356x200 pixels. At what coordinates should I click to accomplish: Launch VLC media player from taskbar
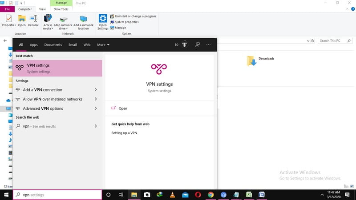click(x=173, y=195)
